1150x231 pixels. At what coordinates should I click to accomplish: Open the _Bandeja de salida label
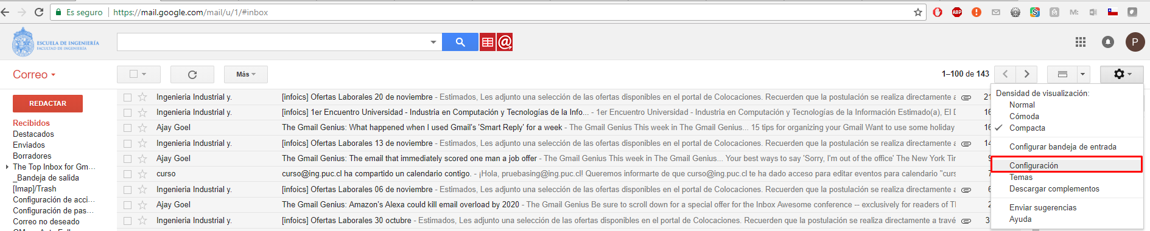[46, 178]
